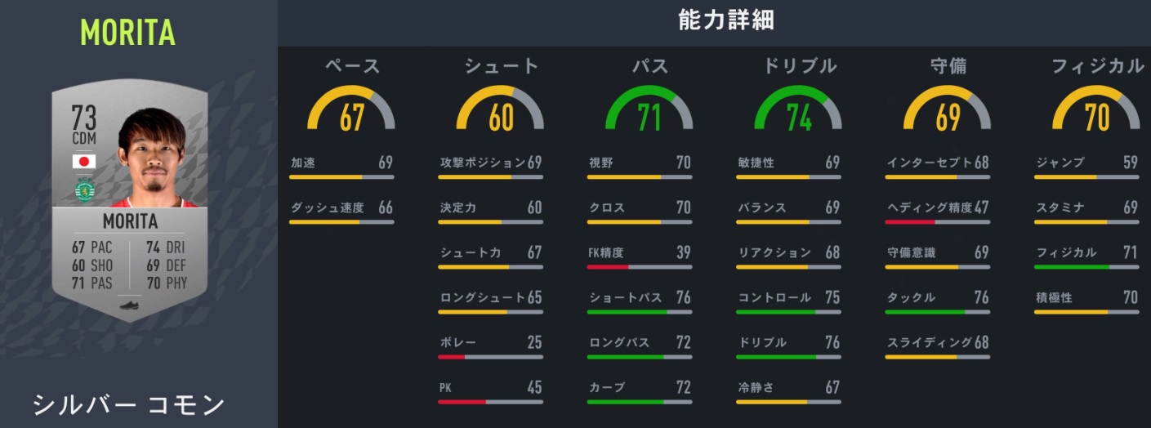1151x428 pixels.
Task: Select the フィジカル gauge showing 70
Action: point(1097,112)
